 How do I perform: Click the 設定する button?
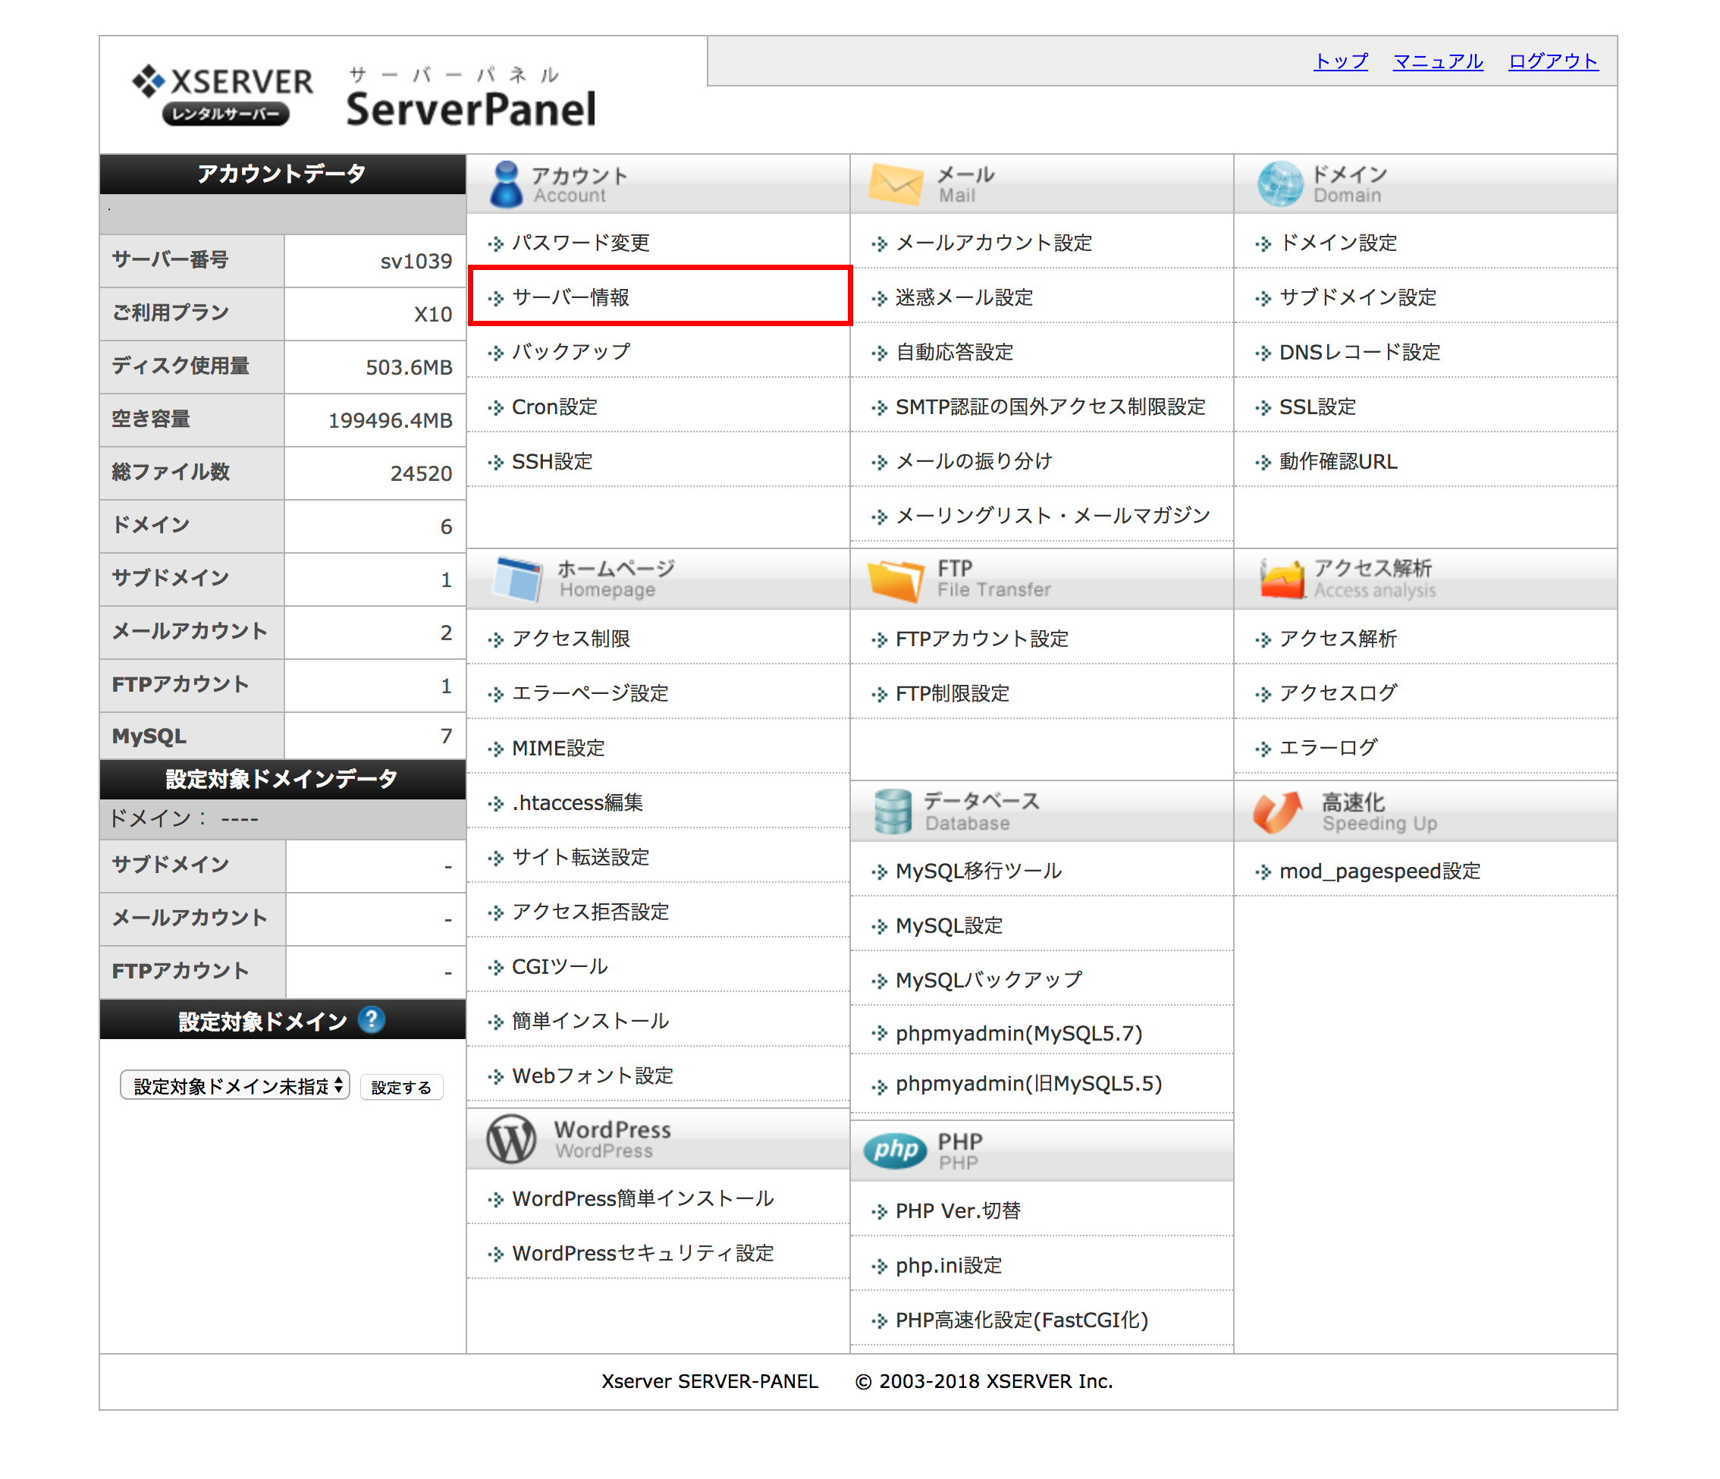coord(402,1087)
